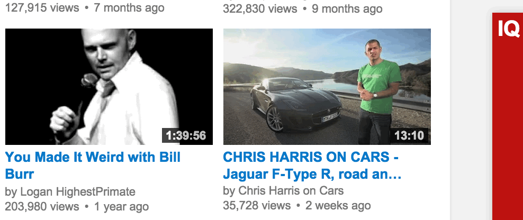Click the Jaguar car in the thumbnail
The height and width of the screenshot is (220, 523).
296,104
